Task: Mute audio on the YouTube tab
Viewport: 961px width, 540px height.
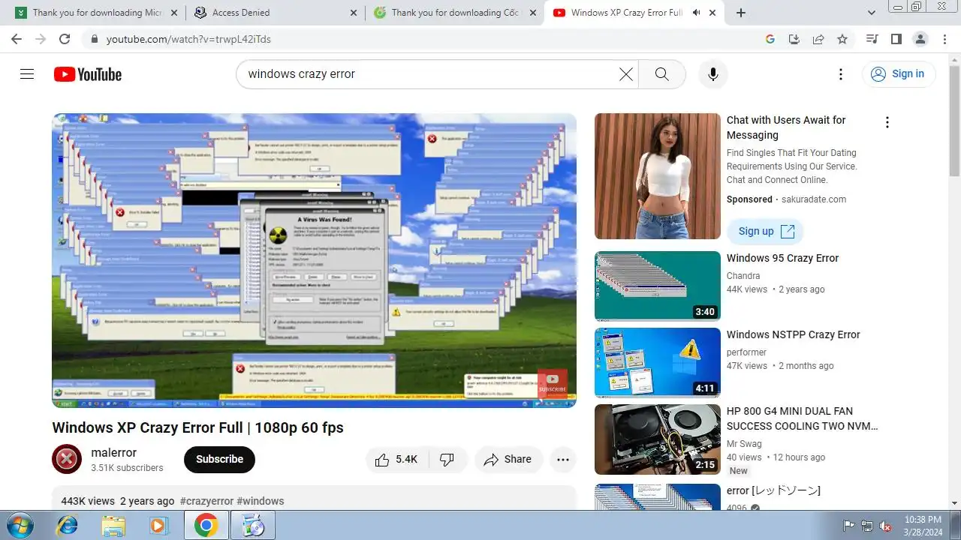Action: (x=697, y=13)
